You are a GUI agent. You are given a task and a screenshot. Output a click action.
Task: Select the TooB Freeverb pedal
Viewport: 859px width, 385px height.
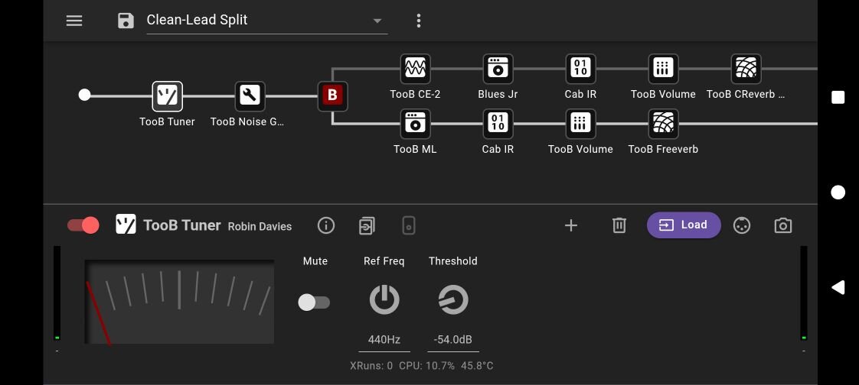pos(663,124)
